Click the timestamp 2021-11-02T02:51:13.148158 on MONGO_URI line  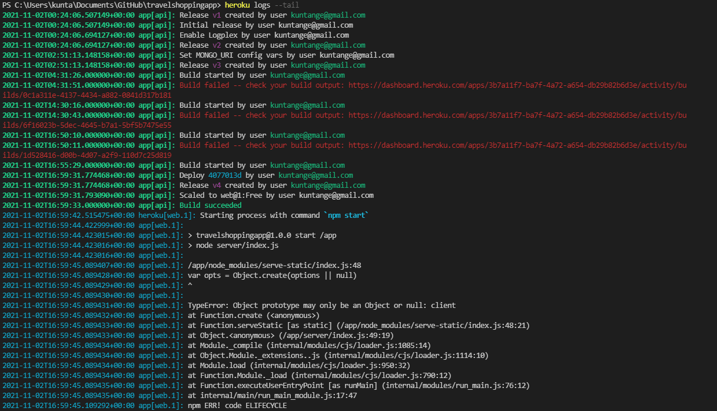68,55
